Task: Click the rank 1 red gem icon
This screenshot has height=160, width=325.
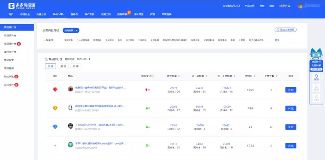Action: (x=55, y=89)
